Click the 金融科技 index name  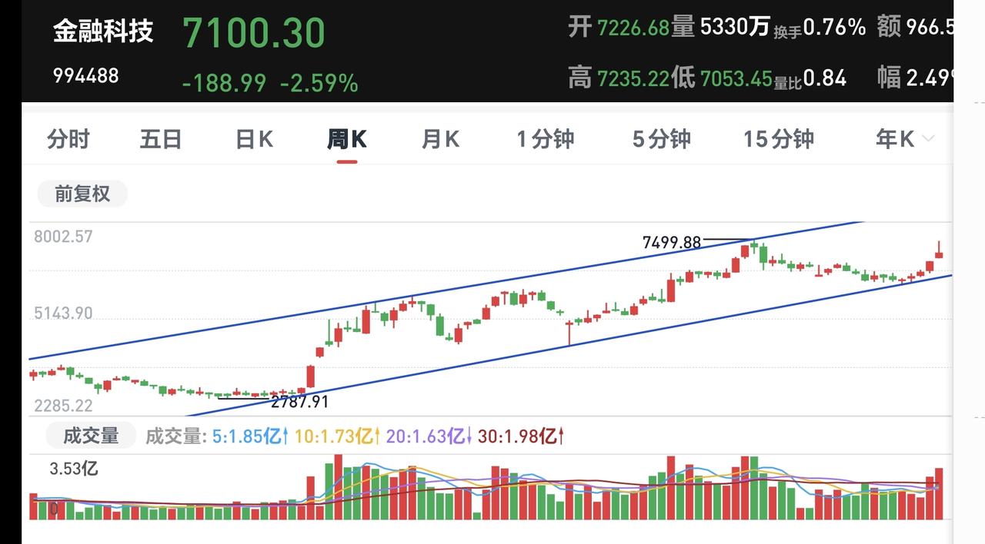(x=103, y=31)
